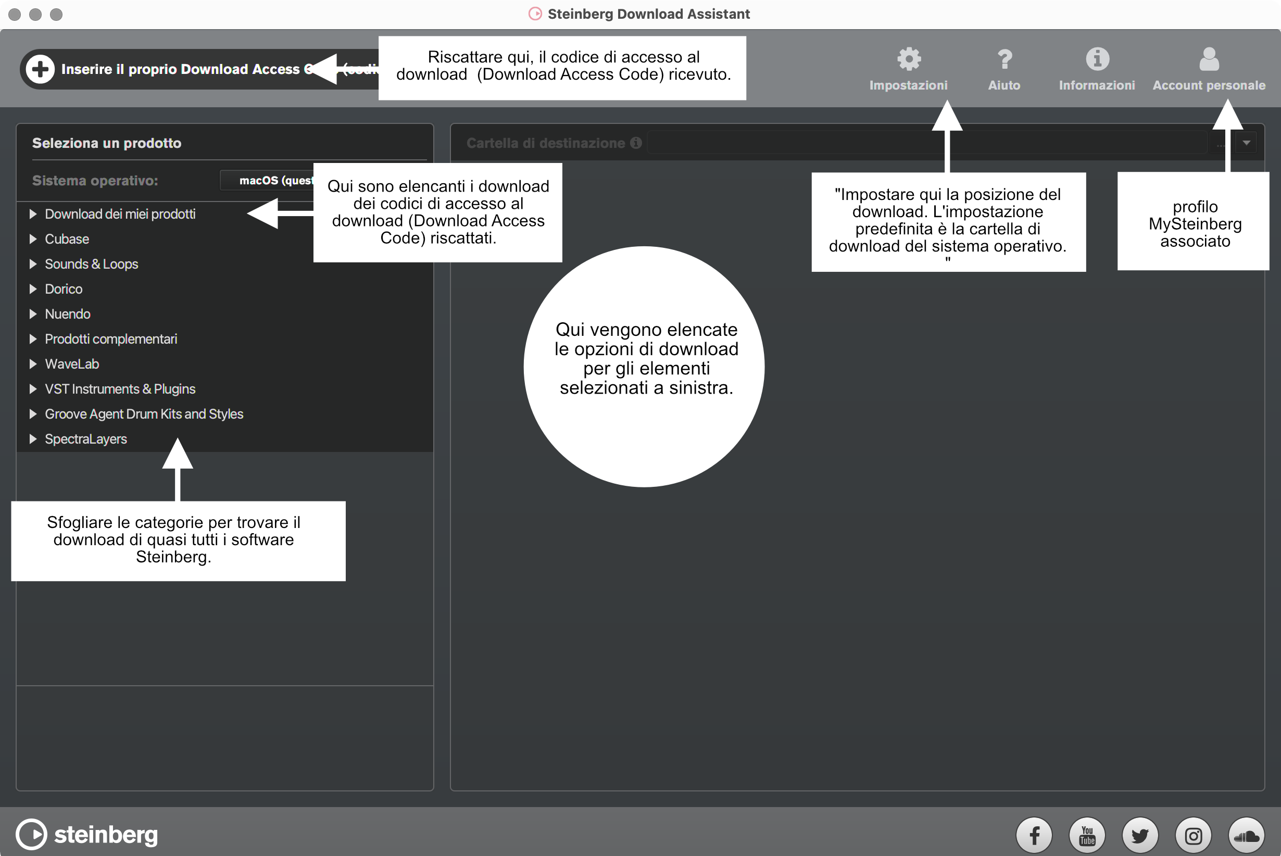Click Cartella di destinazione label
The width and height of the screenshot is (1281, 856).
546,143
